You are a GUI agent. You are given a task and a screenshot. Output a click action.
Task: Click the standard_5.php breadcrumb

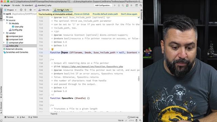tap(43, 5)
